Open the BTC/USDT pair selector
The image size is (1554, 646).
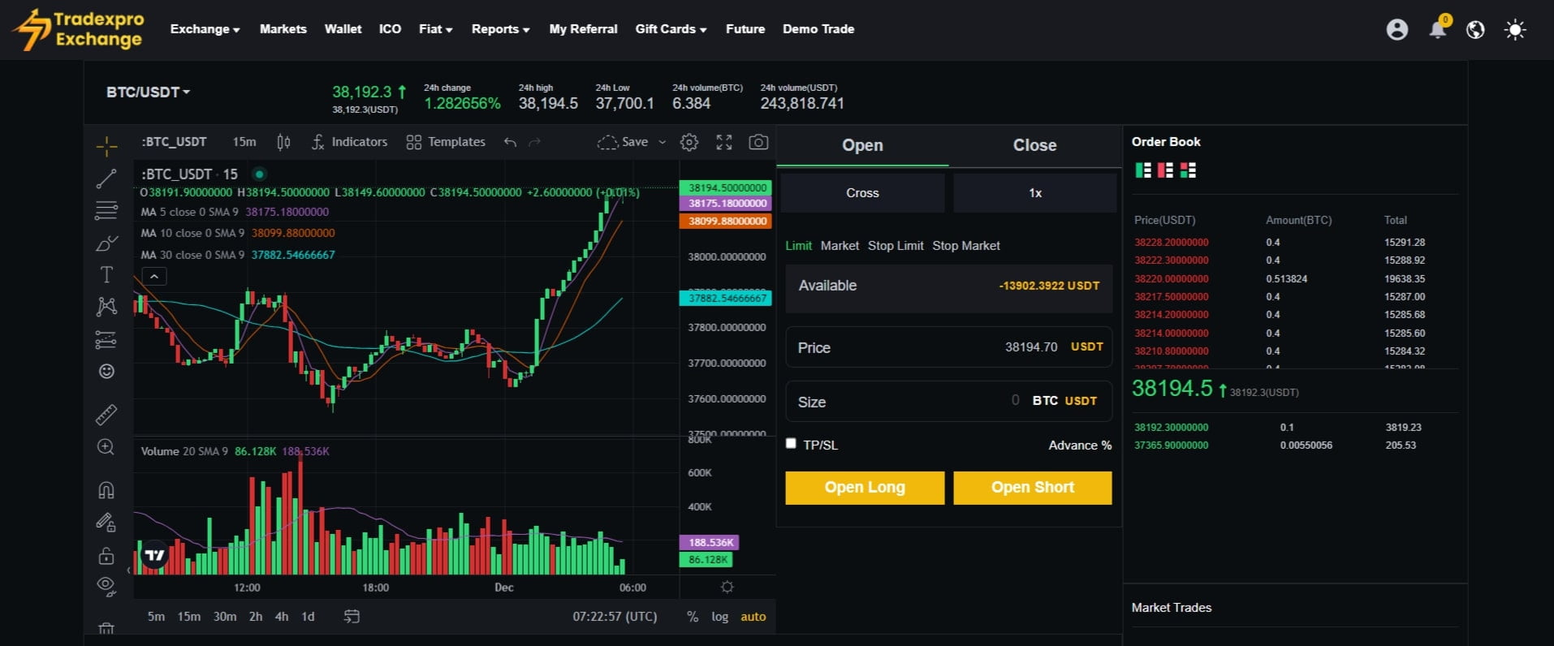(x=148, y=93)
